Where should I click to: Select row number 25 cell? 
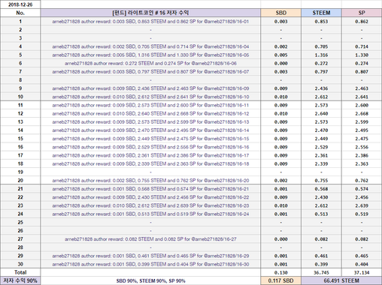click(20, 223)
